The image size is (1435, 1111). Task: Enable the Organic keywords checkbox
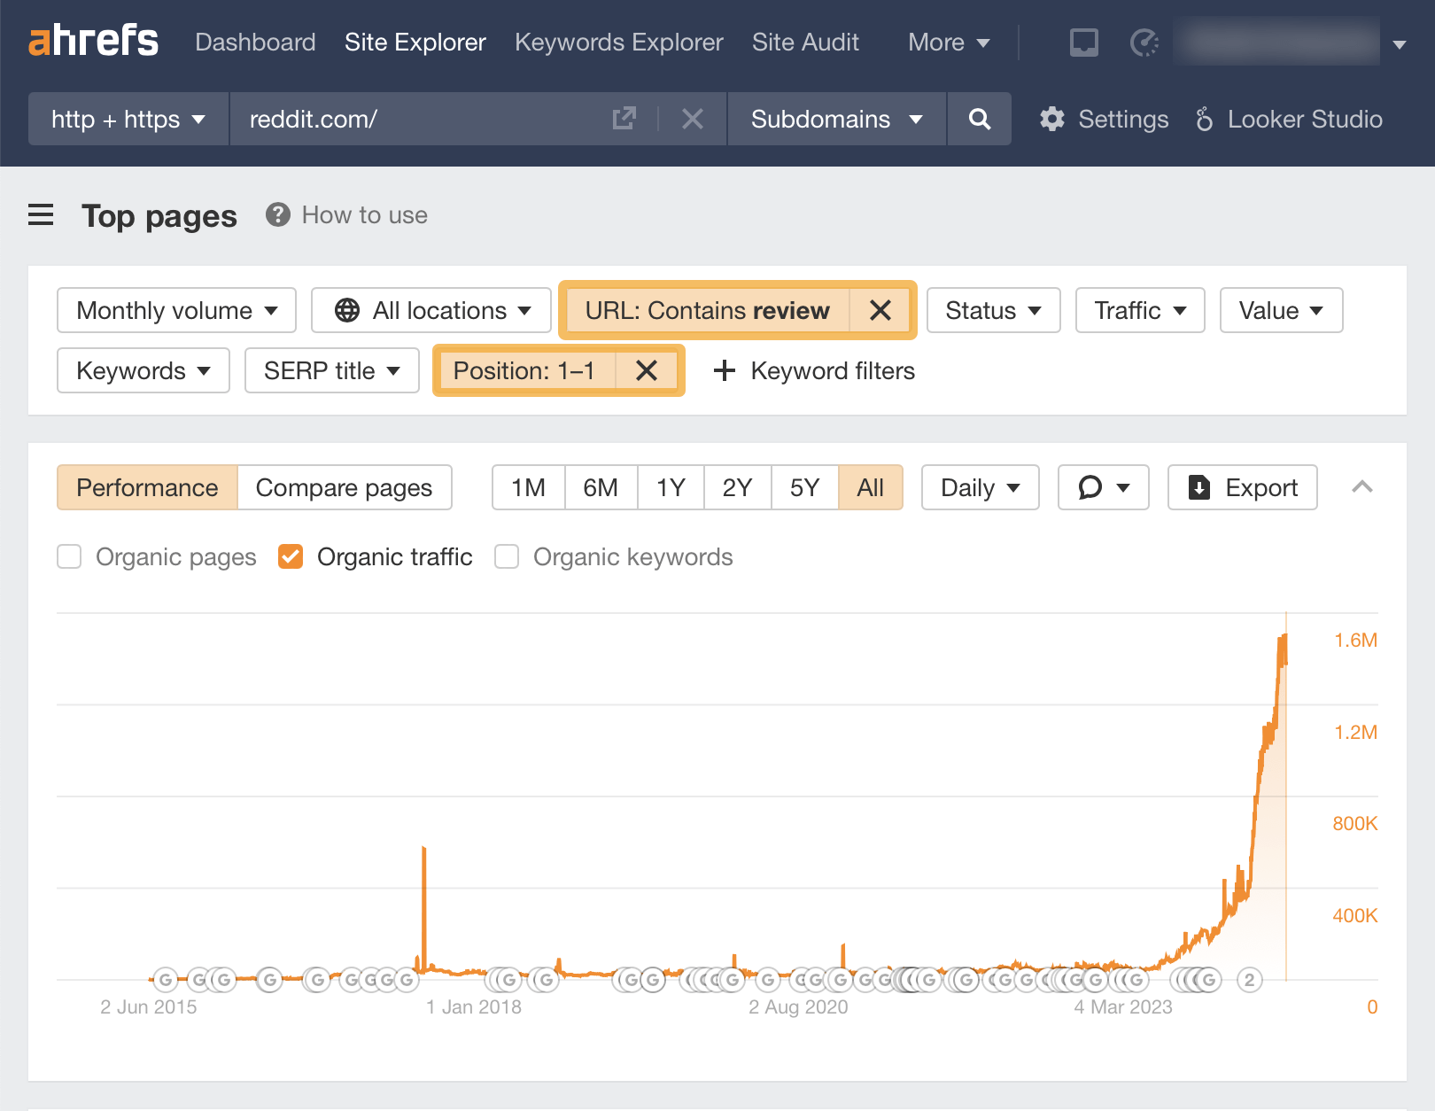coord(506,556)
